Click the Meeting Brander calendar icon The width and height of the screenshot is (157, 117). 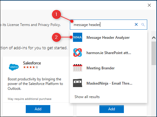coord(78,68)
